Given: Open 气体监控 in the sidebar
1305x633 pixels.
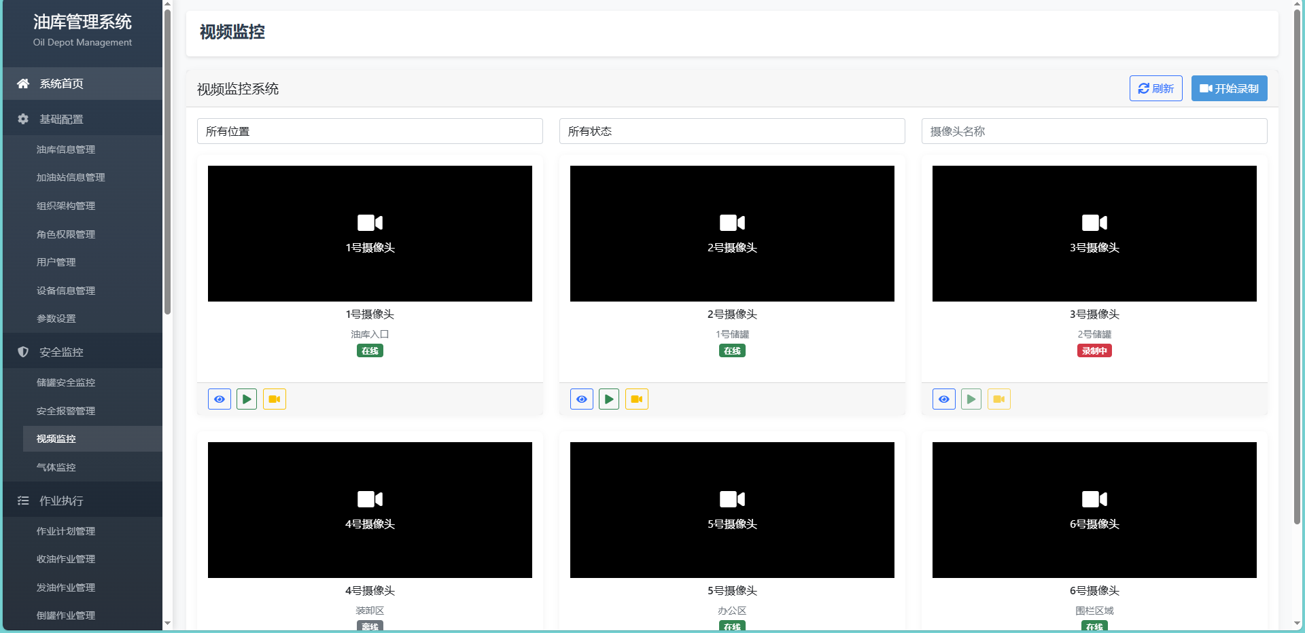Looking at the screenshot, I should click(x=56, y=467).
